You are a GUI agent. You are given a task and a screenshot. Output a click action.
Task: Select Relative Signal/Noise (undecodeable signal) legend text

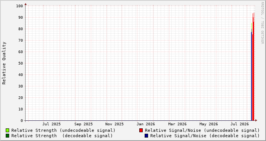click(202, 130)
